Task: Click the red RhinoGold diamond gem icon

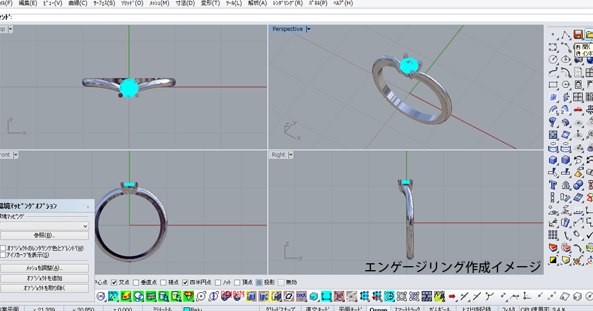Action: [189, 296]
